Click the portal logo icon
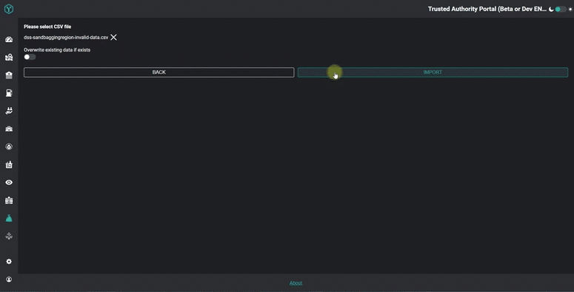This screenshot has width=574, height=292. 9,9
